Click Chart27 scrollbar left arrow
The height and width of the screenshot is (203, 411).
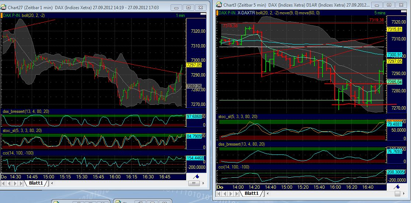pyautogui.click(x=52, y=184)
